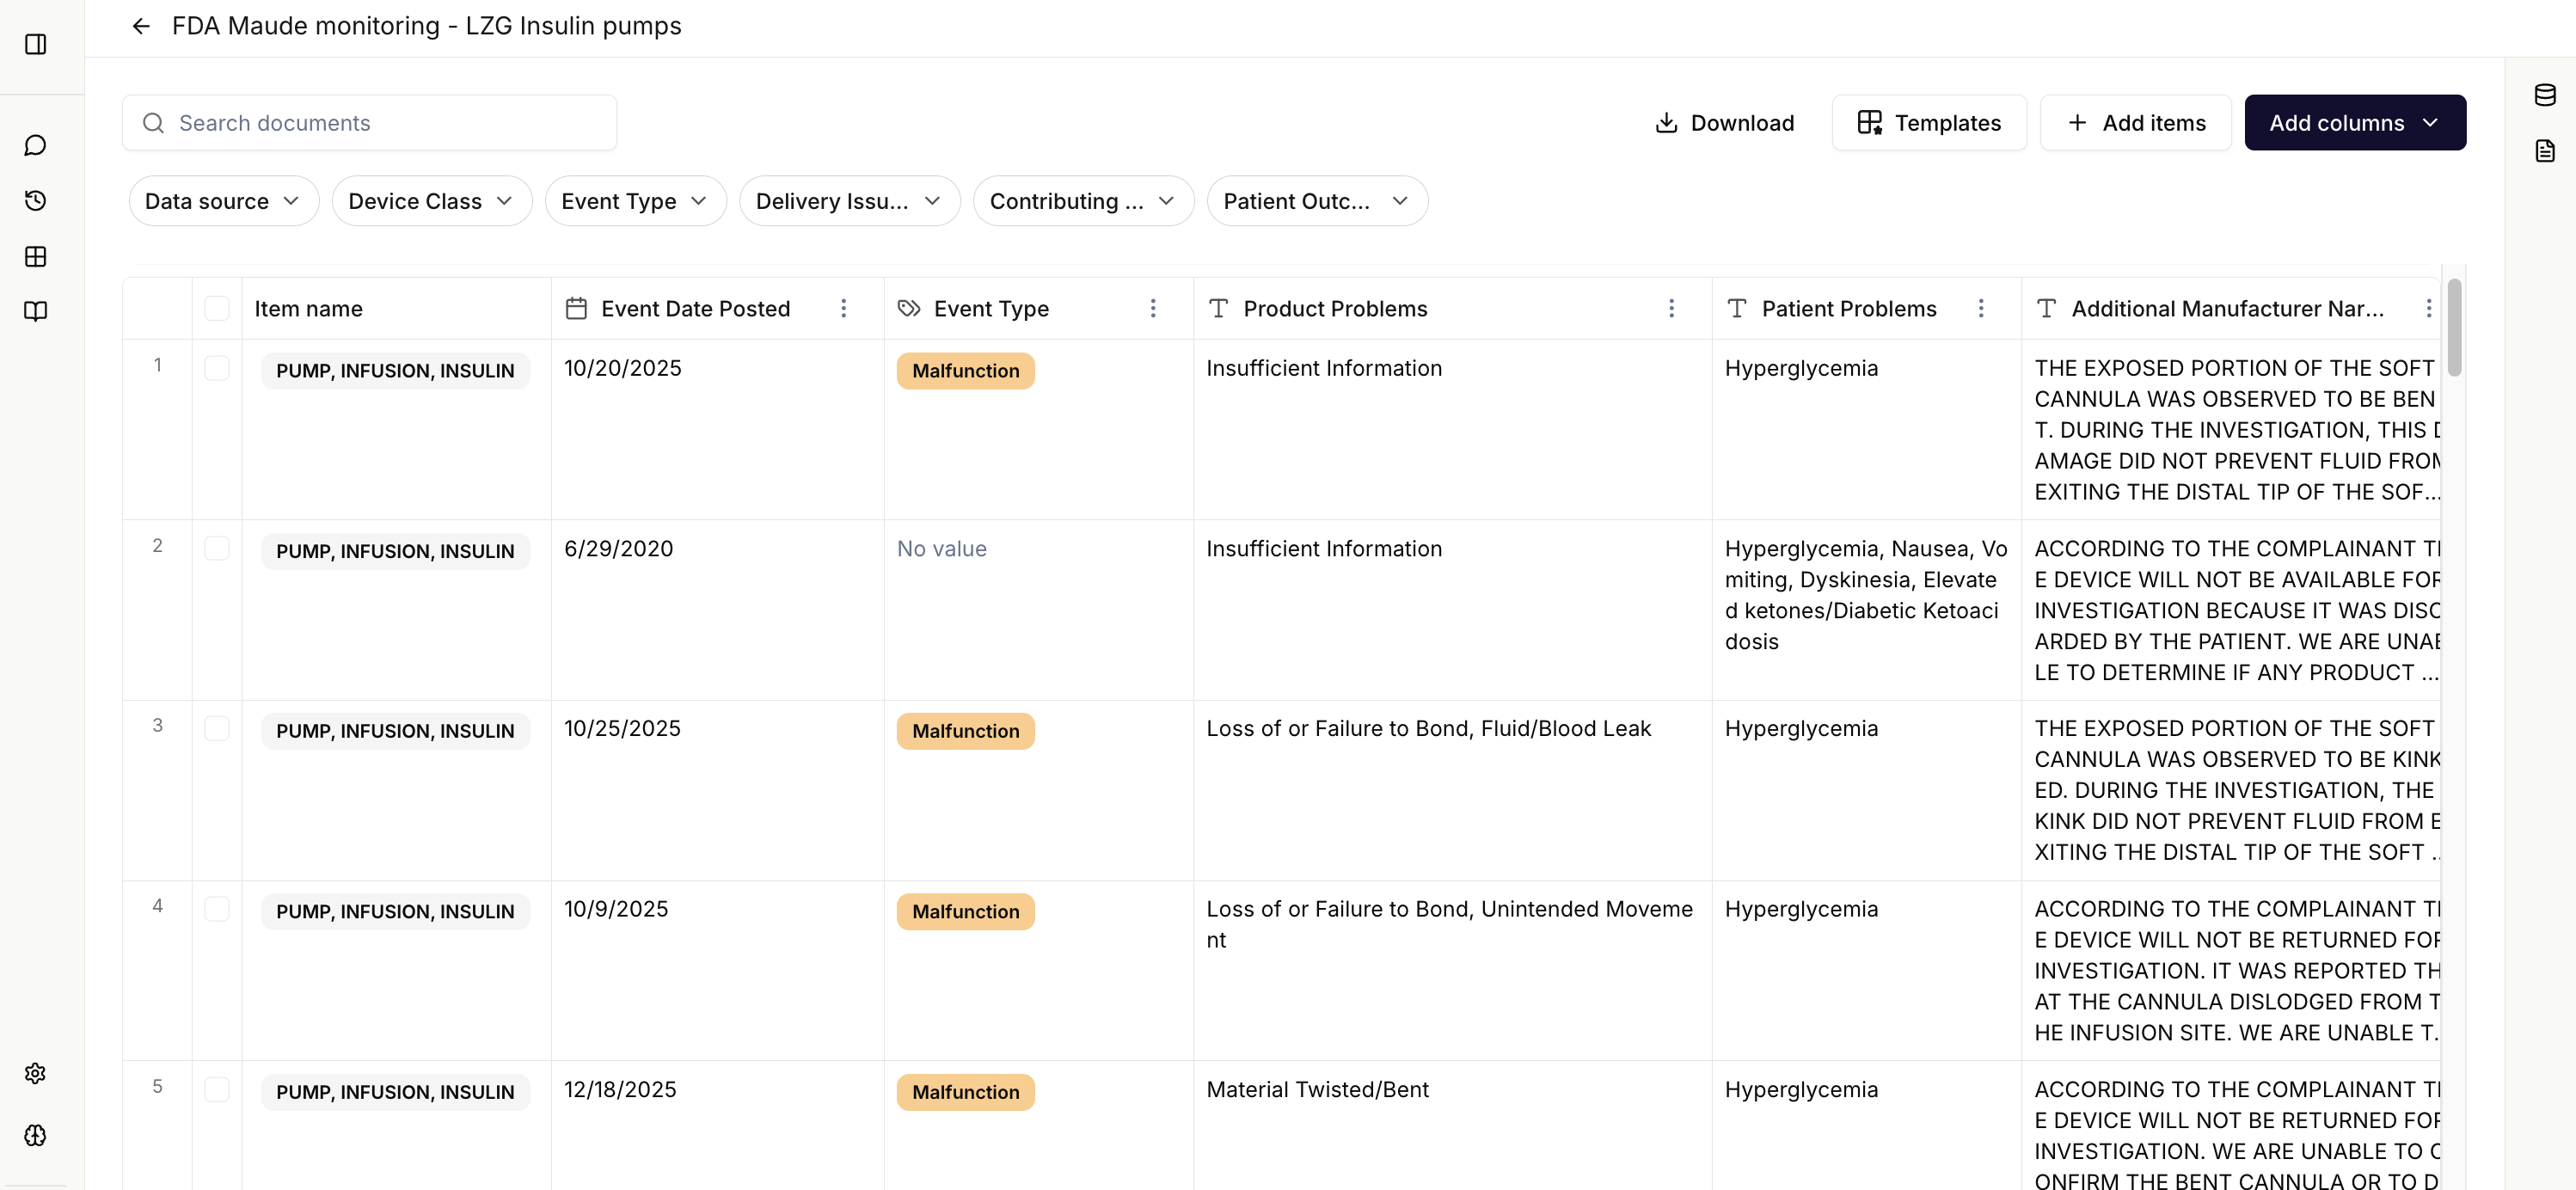The image size is (2576, 1190).
Task: Click the Download button
Action: [x=1725, y=123]
